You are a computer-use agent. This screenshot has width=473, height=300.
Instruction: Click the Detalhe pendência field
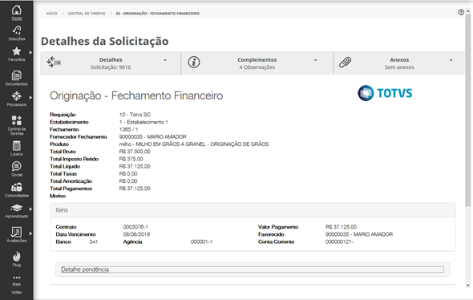click(x=253, y=270)
